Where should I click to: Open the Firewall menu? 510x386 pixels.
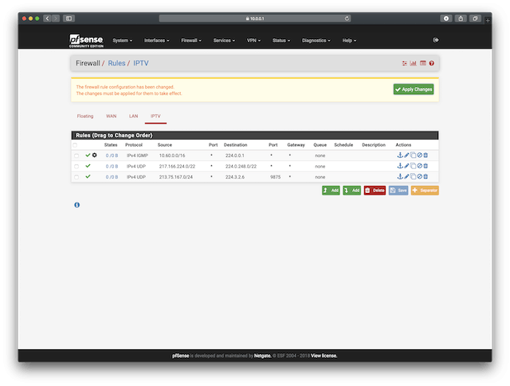click(x=191, y=41)
